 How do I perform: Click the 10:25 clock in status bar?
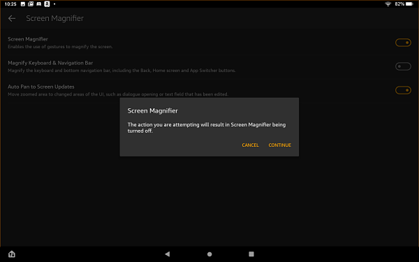coord(10,4)
